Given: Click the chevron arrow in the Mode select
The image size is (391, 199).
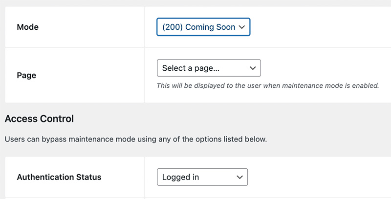Looking at the screenshot, I should click(x=241, y=27).
